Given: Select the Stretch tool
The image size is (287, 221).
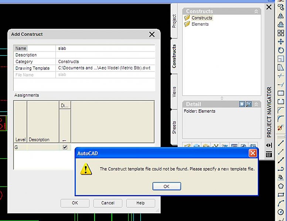Looking at the screenshot, I should 281,67.
